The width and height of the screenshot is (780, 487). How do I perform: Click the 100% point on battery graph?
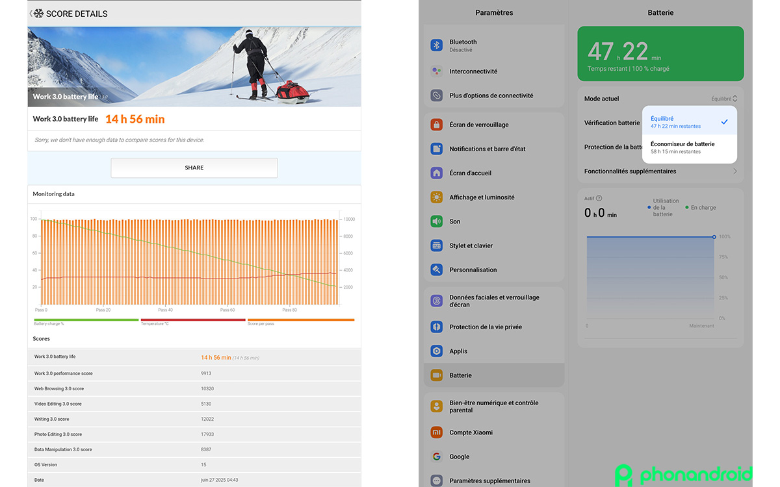coord(714,237)
